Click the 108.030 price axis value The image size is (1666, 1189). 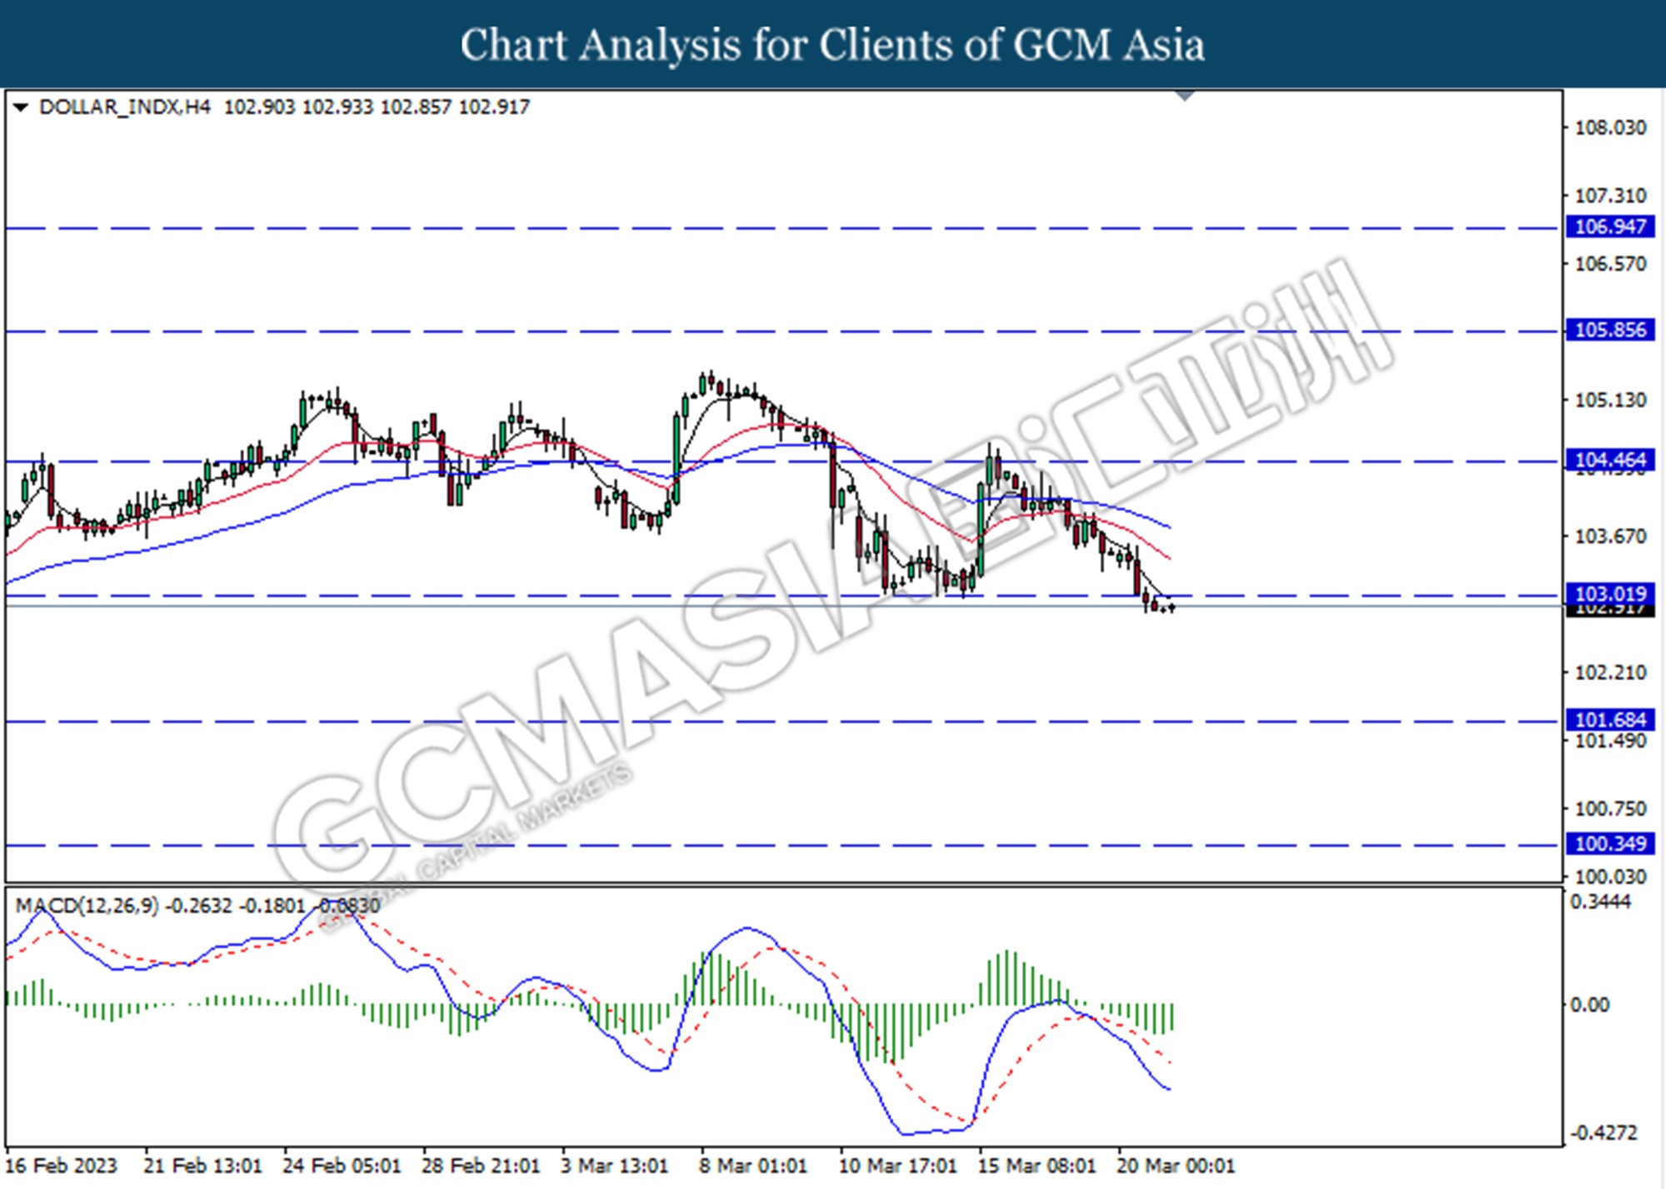[1609, 127]
